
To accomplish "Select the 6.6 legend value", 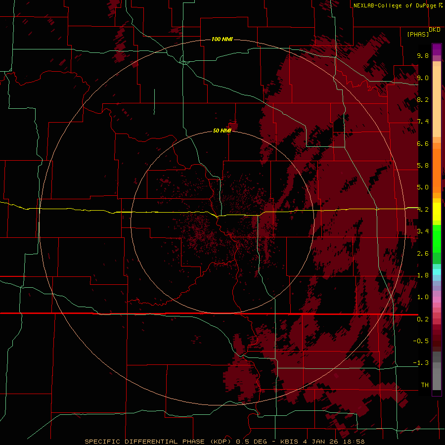I will click(x=423, y=143).
